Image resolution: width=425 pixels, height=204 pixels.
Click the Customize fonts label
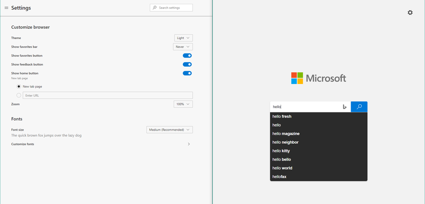coord(23,144)
